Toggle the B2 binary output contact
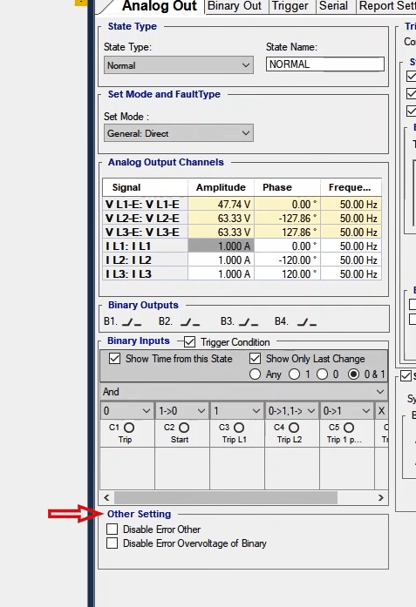The image size is (416, 607). pos(190,322)
